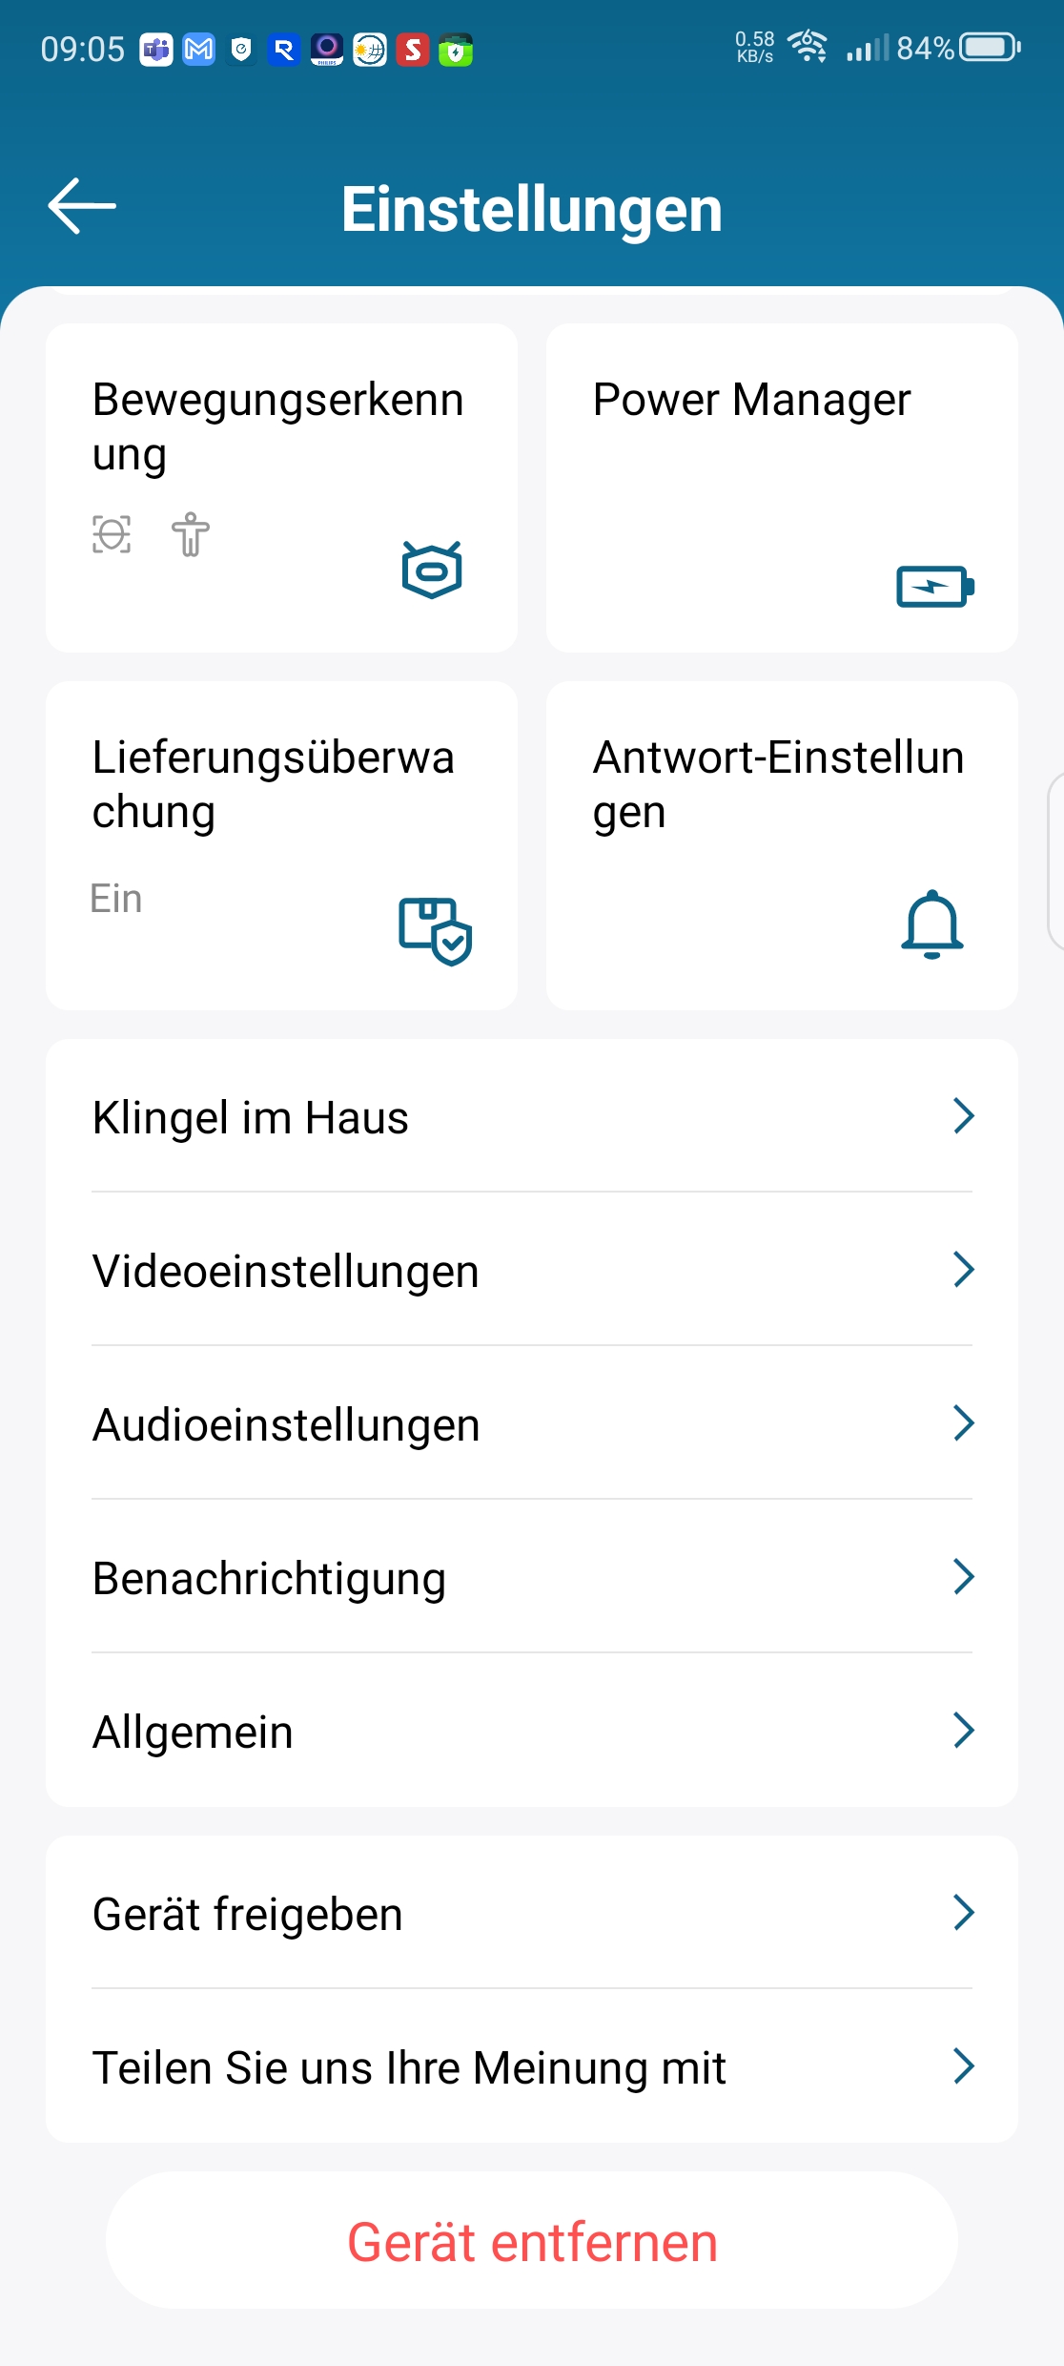
Task: Tap the bell icon in Antwort-Einstellungen
Action: coord(931,924)
